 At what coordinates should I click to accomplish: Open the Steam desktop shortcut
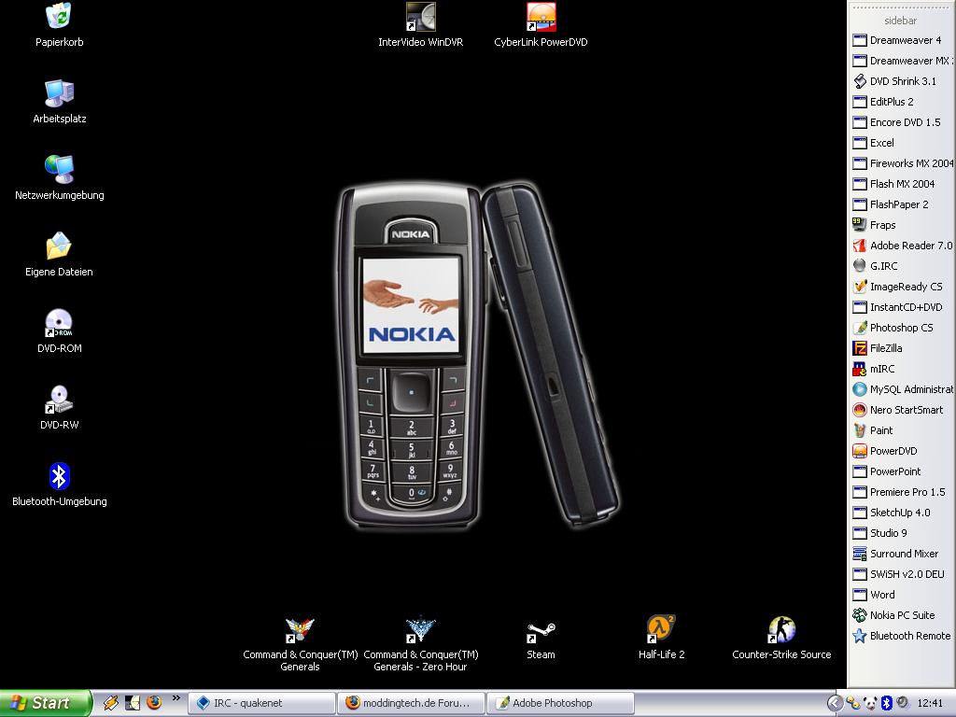(541, 631)
